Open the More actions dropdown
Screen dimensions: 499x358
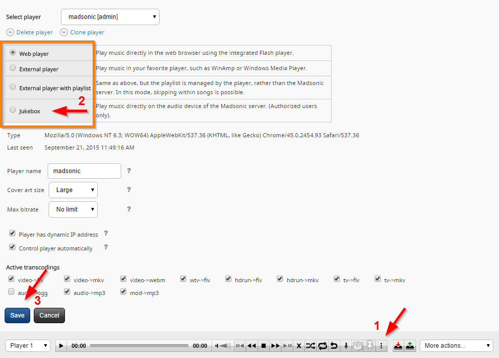point(456,346)
